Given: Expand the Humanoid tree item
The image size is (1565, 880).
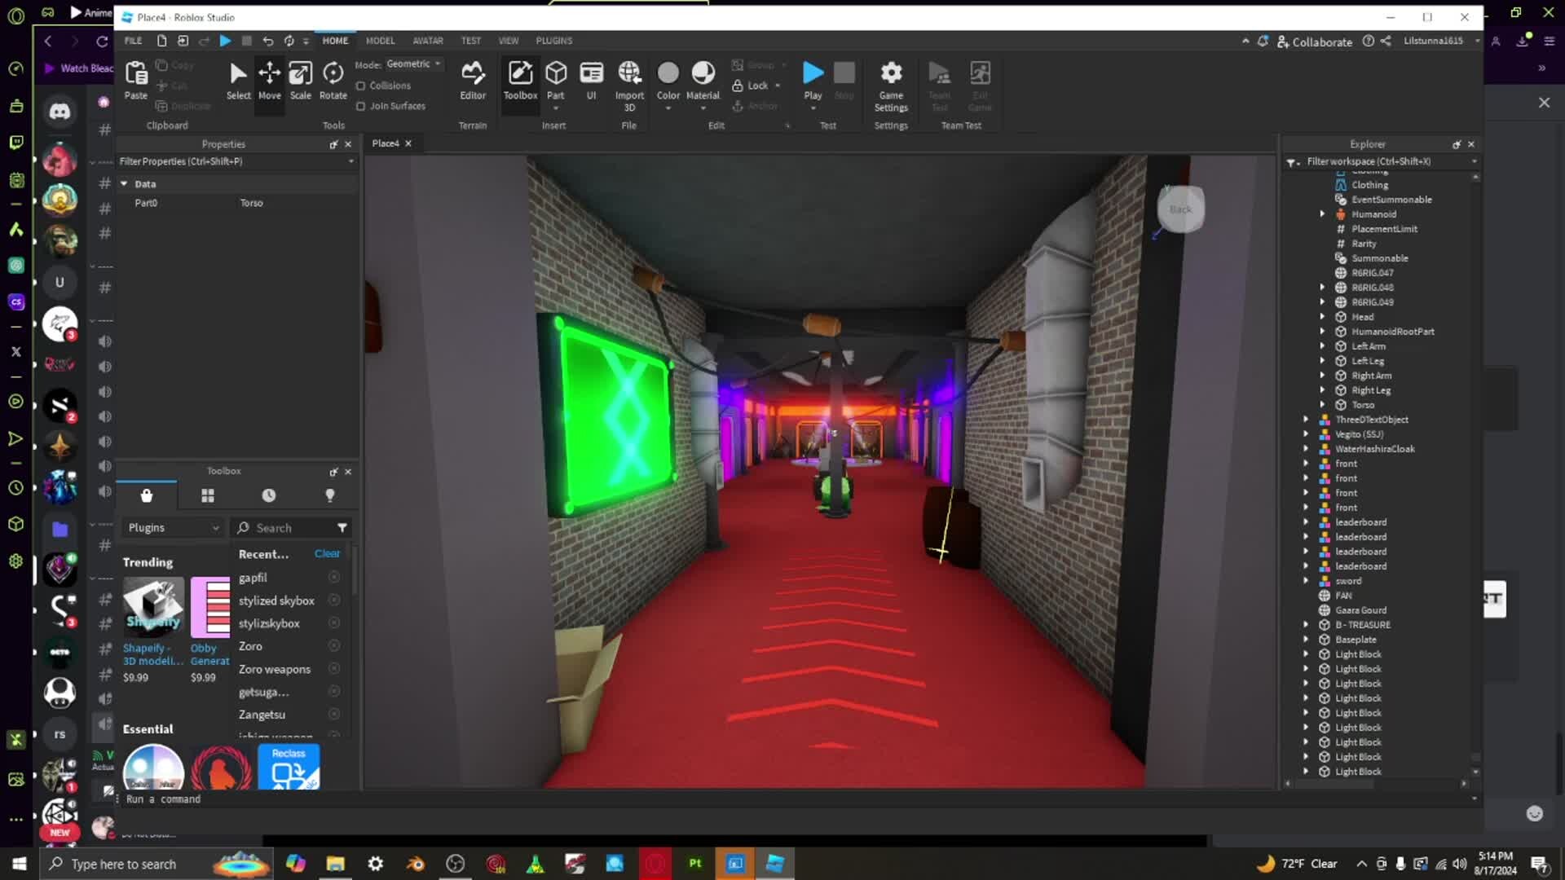Looking at the screenshot, I should pos(1322,214).
